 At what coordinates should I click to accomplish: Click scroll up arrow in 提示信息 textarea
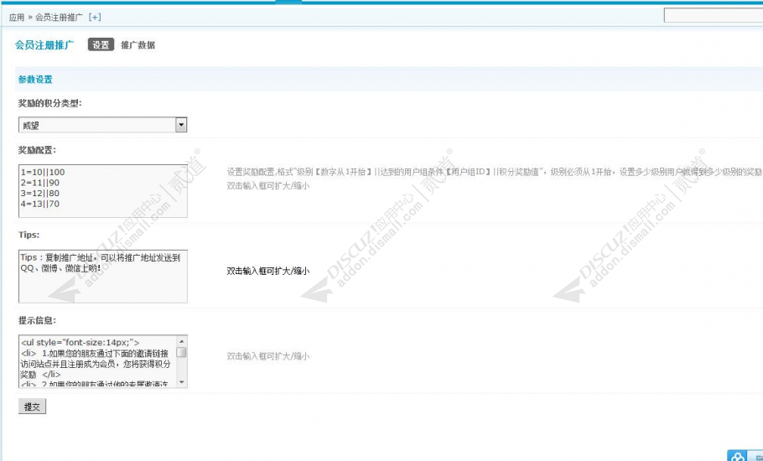(181, 341)
